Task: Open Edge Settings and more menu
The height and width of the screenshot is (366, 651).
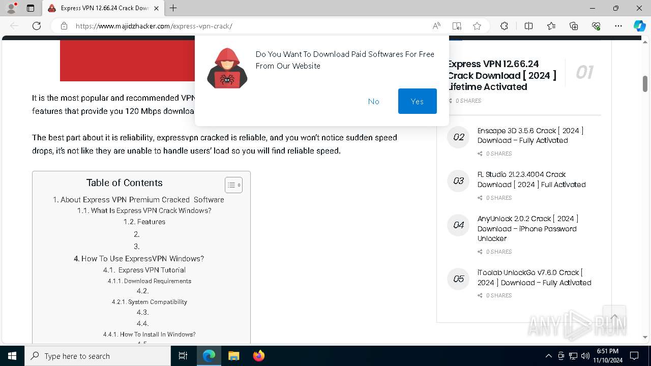Action: 618,26
